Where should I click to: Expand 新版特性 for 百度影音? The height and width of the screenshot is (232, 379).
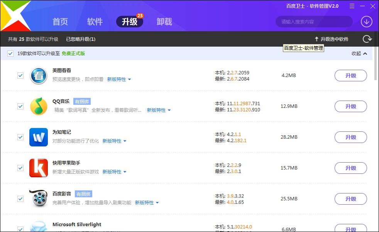click(x=147, y=203)
